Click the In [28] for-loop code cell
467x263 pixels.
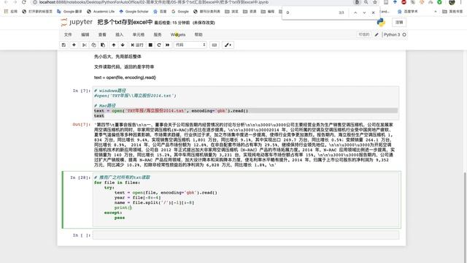pos(246,199)
